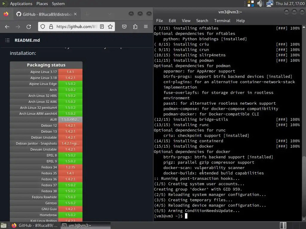The image size is (306, 229).
Task: Click the colored squares tray applet
Action: [251, 4]
